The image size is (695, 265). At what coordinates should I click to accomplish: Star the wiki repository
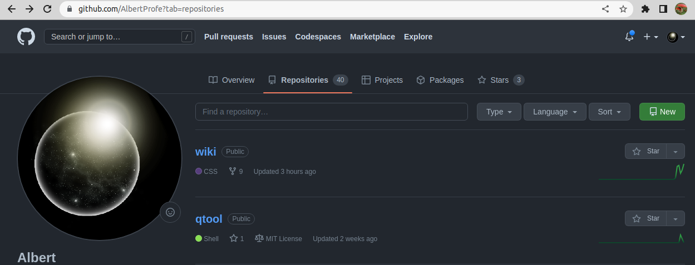(645, 151)
